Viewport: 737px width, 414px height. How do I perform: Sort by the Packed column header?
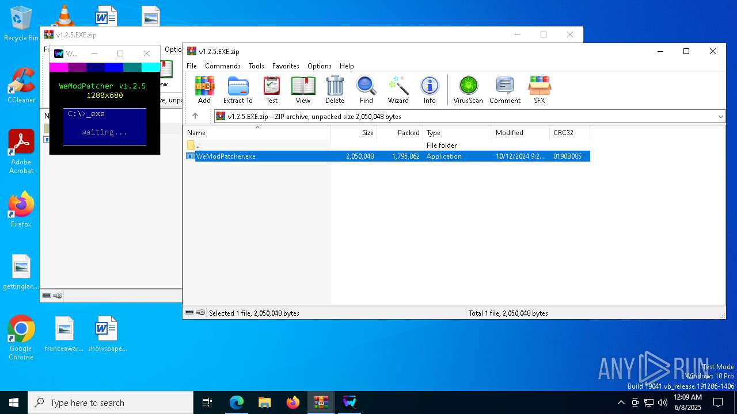400,133
